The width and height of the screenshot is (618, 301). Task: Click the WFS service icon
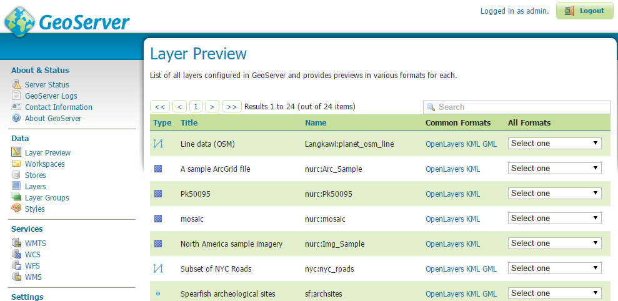click(x=16, y=265)
